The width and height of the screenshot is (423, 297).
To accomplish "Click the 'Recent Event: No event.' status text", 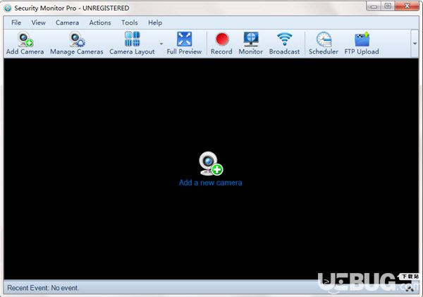I will [x=43, y=288].
